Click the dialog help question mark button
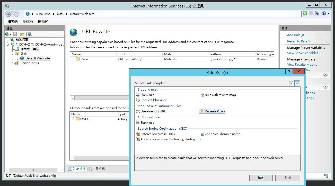Image resolution: width=335 pixels, height=186 pixels. (289, 71)
